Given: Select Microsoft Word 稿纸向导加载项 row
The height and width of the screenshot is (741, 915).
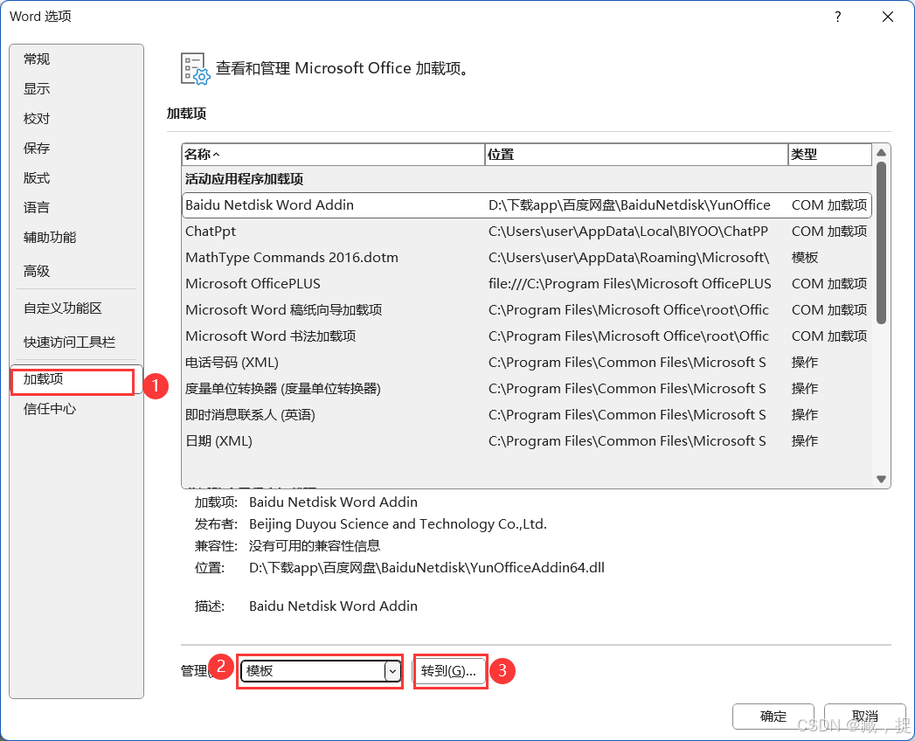Looking at the screenshot, I should 527,310.
